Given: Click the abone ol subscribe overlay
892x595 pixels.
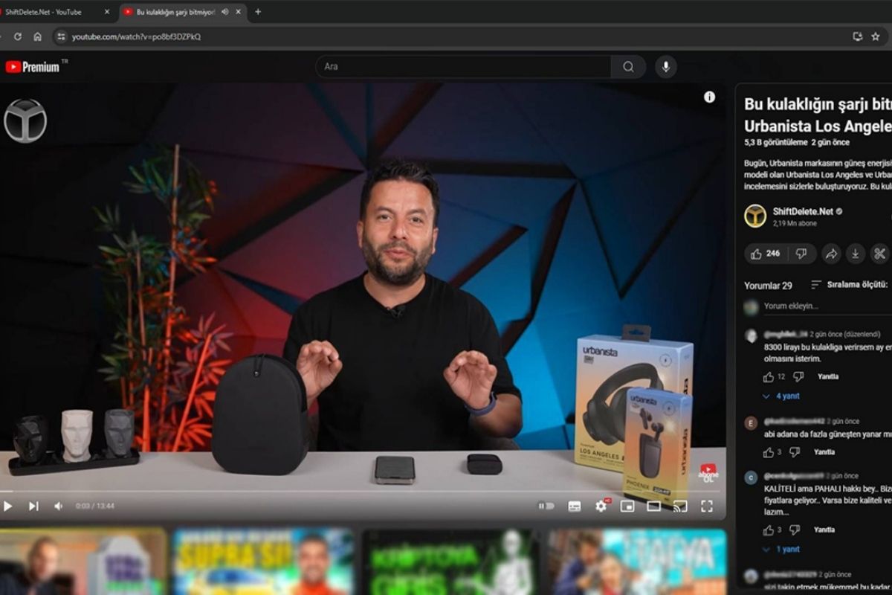Looking at the screenshot, I should coord(708,472).
